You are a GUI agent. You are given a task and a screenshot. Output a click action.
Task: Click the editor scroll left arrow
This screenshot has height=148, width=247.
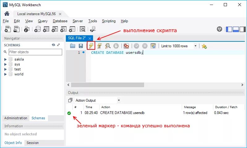coord(68,85)
